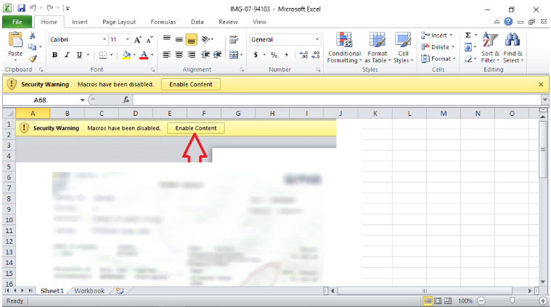Screen dimensions: 551x307
Task: Select the Sheet1 sheet tab
Action: [52, 291]
